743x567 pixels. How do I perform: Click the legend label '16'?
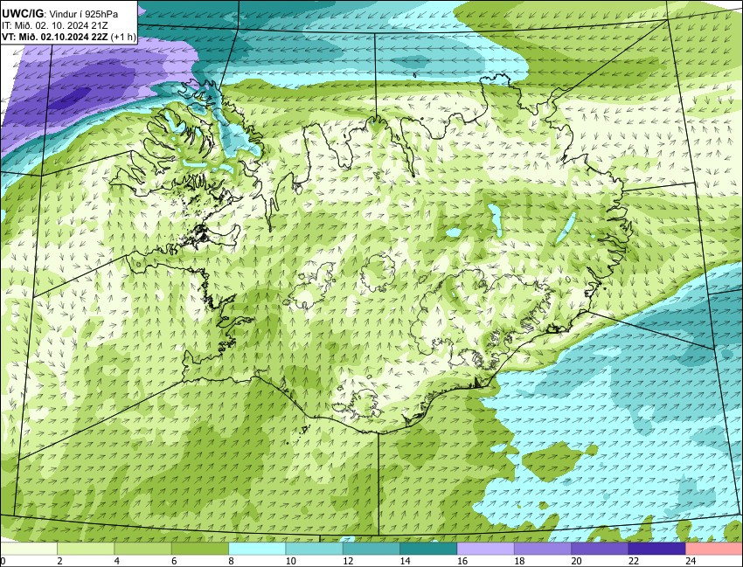coord(462,561)
